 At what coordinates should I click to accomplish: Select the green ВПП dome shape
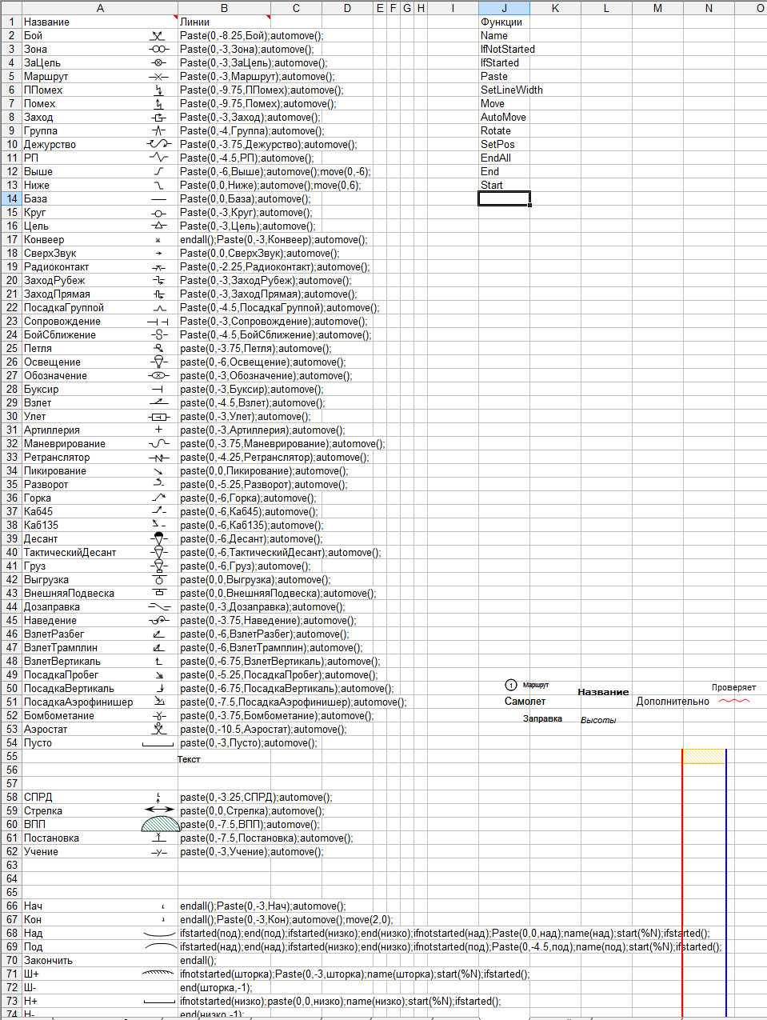(x=161, y=825)
